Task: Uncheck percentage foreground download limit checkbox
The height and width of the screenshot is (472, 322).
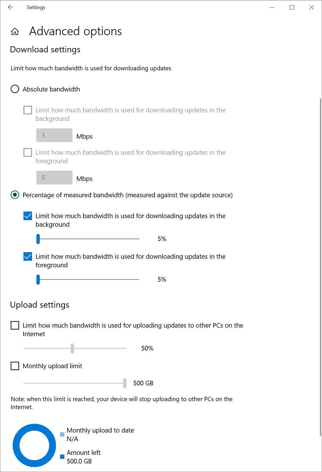Action: click(28, 257)
